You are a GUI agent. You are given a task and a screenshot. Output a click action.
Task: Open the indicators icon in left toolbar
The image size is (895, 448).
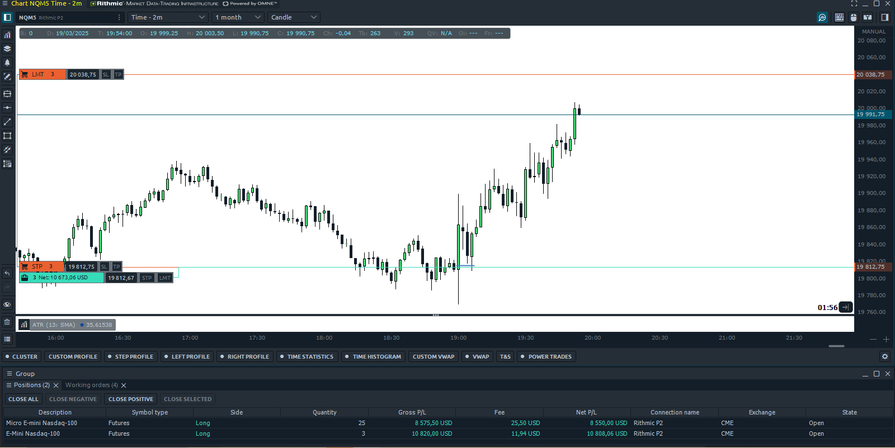tap(7, 35)
